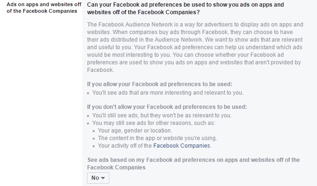
Task: Click the "You may still see ads for other reasons" line
Action: click(154, 123)
